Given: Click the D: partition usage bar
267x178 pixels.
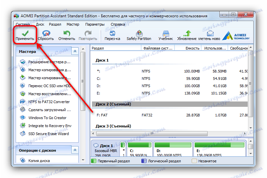Looking at the screenshot, I should (173, 145).
